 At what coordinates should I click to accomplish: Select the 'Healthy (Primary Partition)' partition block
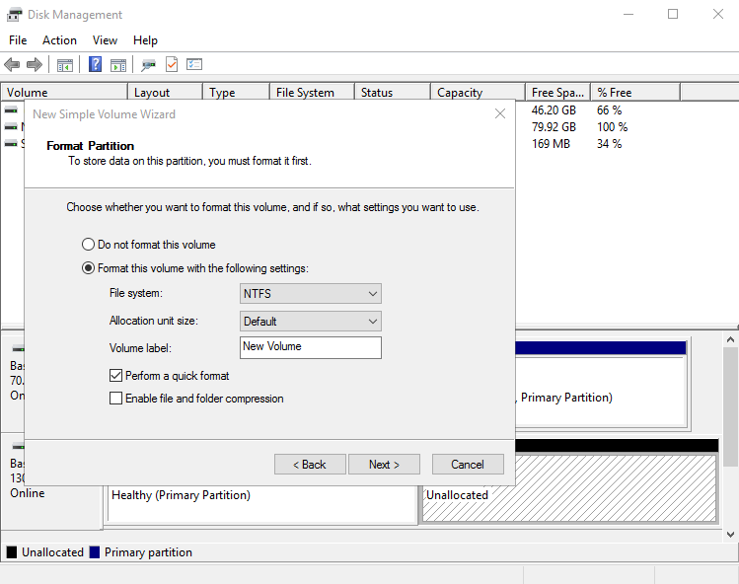tap(261, 503)
